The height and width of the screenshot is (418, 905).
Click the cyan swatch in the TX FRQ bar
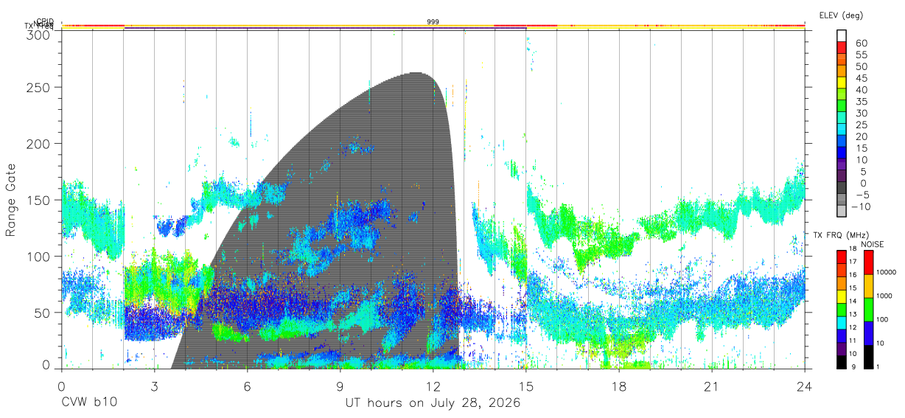coord(841,322)
